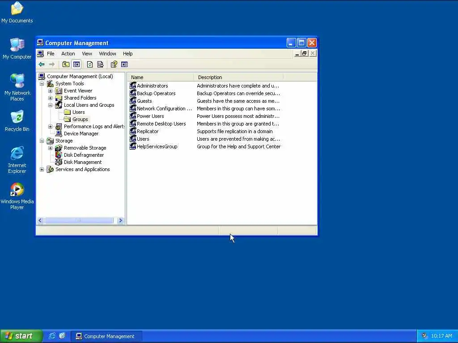Open the Window menu
The height and width of the screenshot is (343, 458).
[x=107, y=54]
